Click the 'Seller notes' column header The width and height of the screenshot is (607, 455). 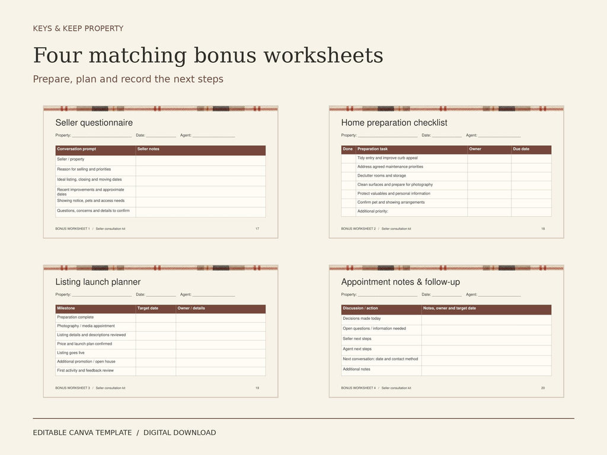coord(200,149)
